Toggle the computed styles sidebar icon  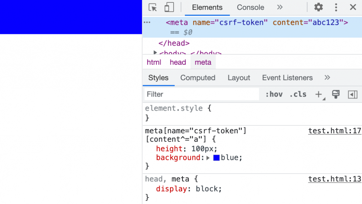352,94
